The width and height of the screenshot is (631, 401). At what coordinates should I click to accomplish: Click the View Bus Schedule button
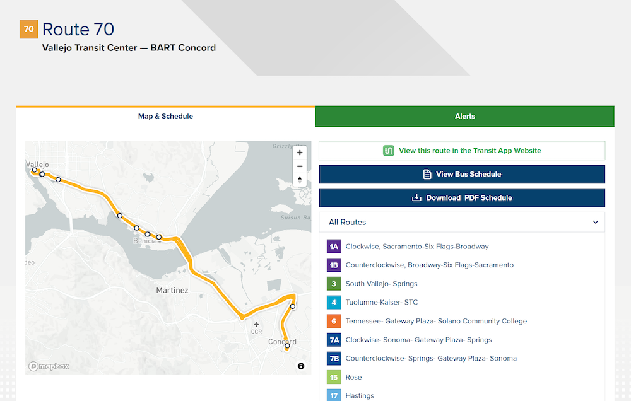pos(462,174)
